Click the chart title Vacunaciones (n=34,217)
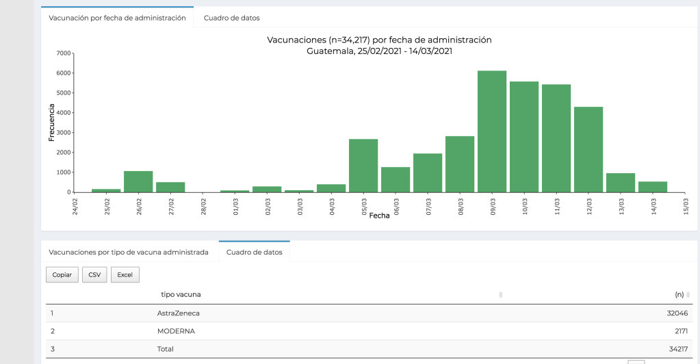700x364 pixels. 379,40
